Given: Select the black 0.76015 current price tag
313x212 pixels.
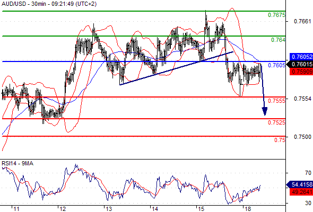Looking at the screenshot, I should point(300,64).
